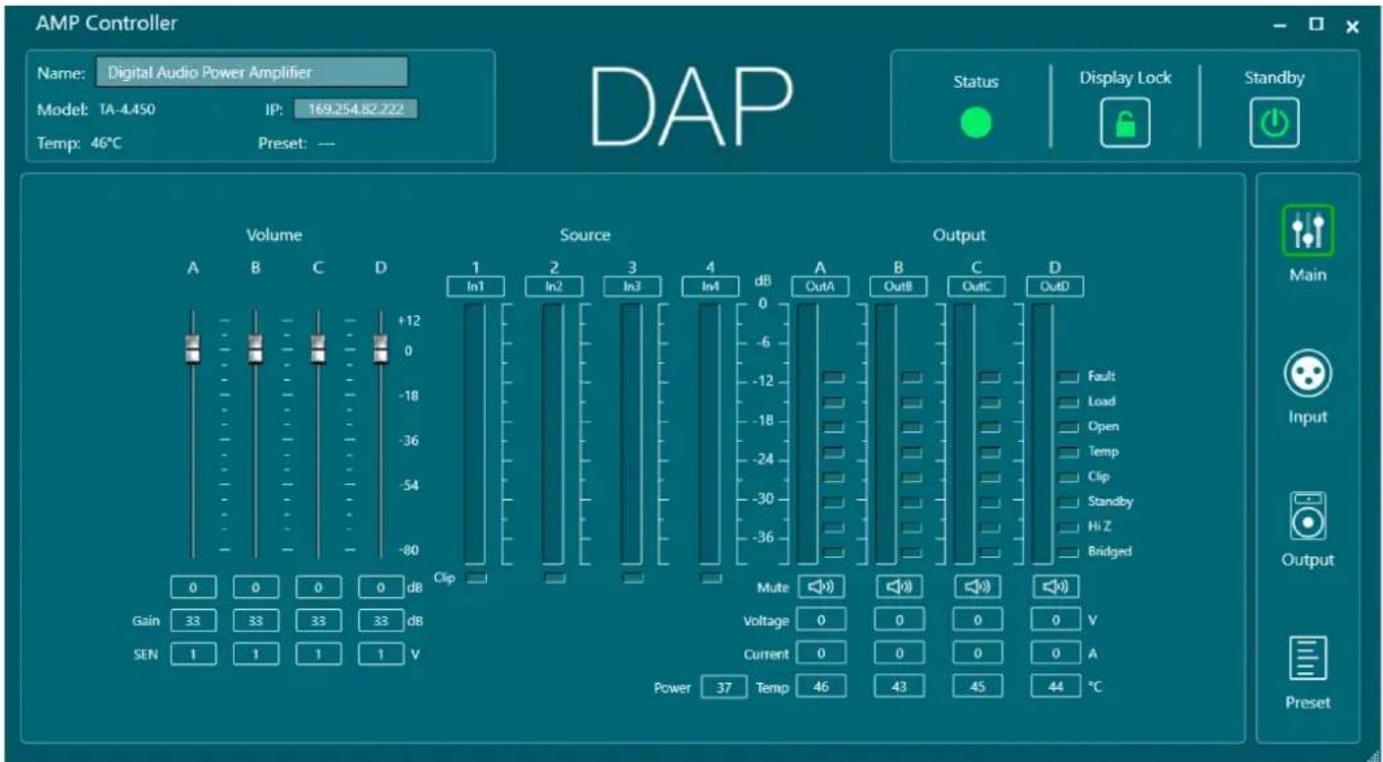Viewport: 1383px width, 762px height.
Task: Click the Temp value 43 for output B
Action: 899,688
